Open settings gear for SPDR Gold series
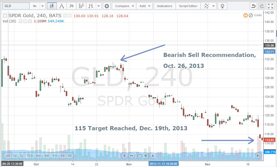Screen dimensions: 277x167 pyautogui.click(x=70, y=16)
